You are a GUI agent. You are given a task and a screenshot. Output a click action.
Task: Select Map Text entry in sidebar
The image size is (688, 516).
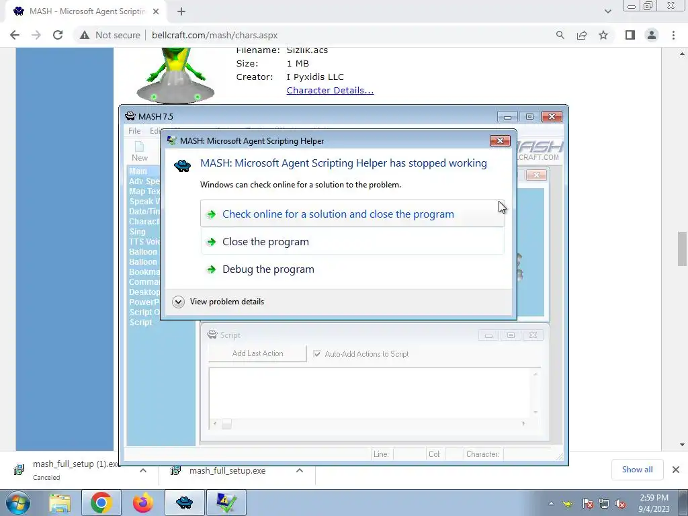coord(144,191)
